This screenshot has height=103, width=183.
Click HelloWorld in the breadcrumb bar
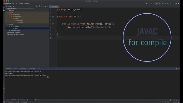[7, 3]
